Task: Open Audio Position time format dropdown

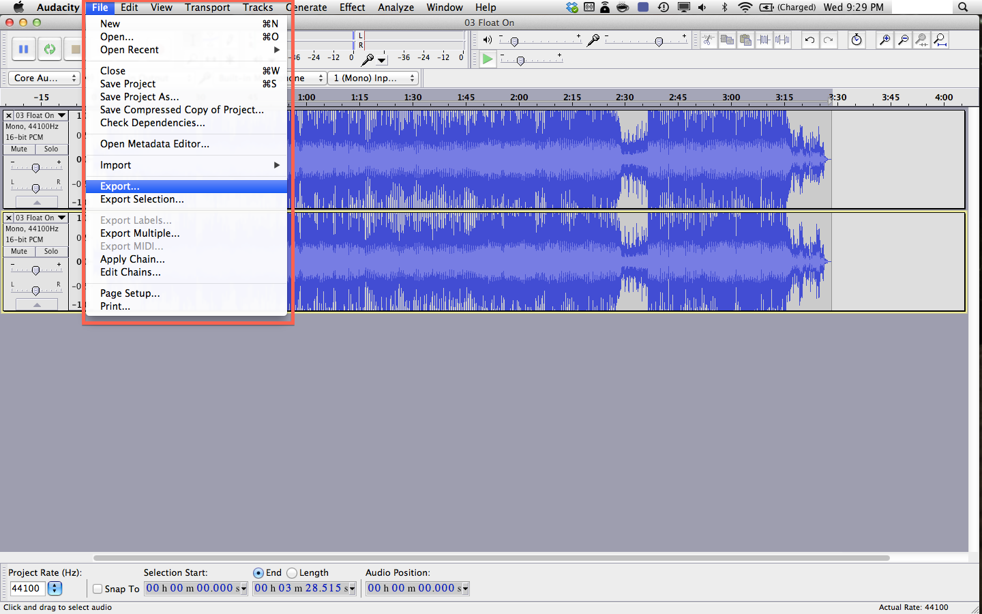Action: coord(465,589)
